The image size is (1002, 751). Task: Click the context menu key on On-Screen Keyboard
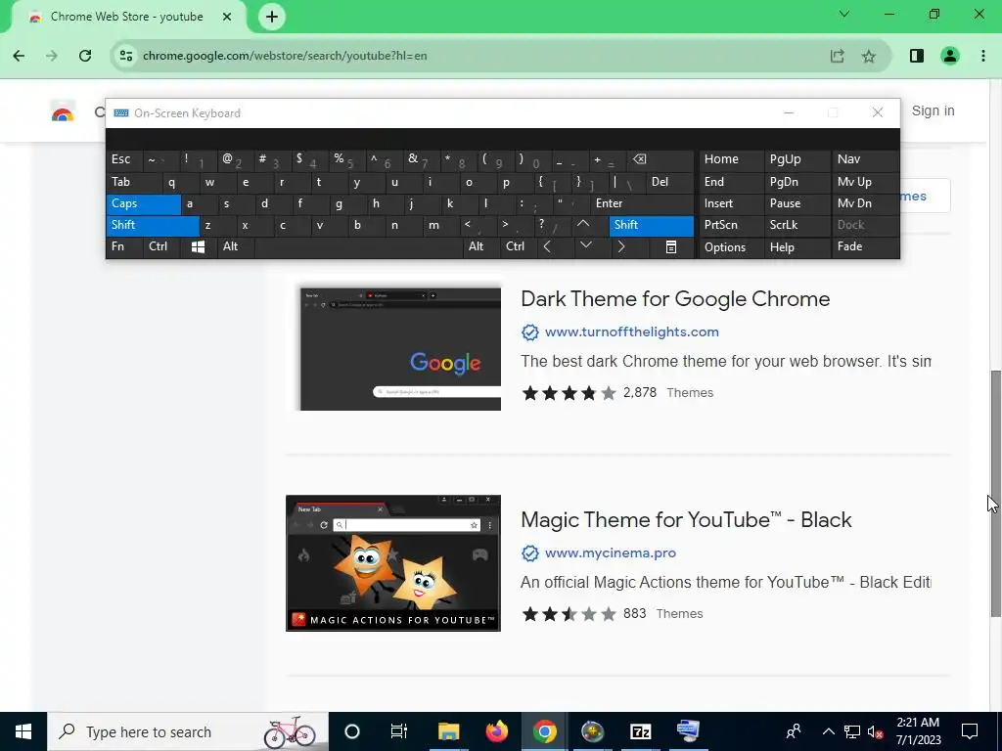(x=671, y=247)
